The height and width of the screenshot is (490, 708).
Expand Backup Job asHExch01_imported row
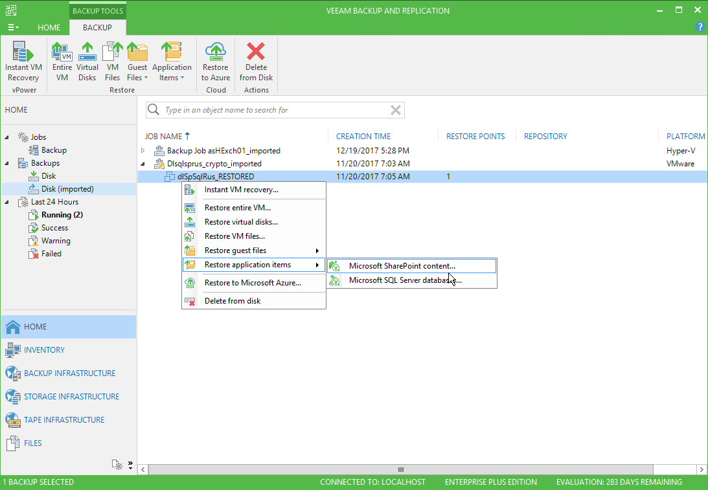143,150
